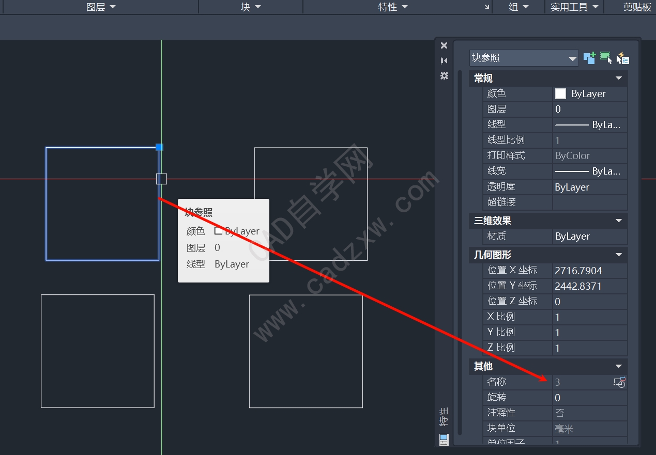Click the 材质 value field

[590, 237]
